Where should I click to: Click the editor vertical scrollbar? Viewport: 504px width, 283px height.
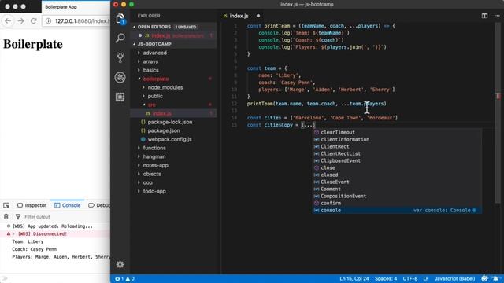click(498, 112)
